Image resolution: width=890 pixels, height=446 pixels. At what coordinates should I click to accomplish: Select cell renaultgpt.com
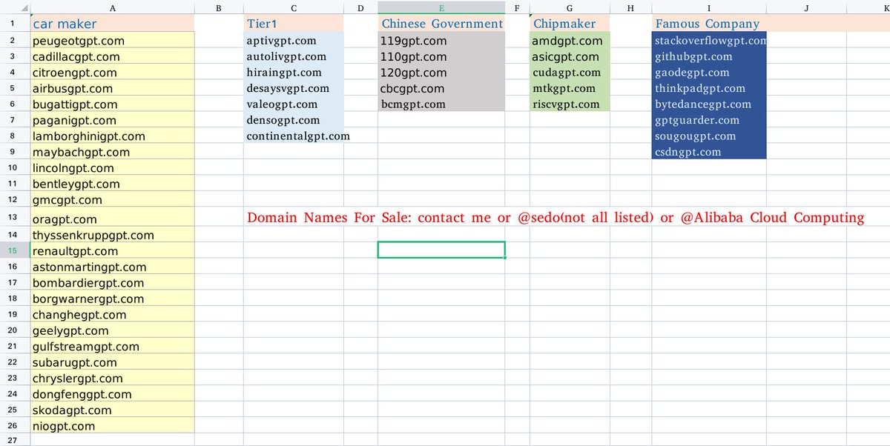pos(112,251)
